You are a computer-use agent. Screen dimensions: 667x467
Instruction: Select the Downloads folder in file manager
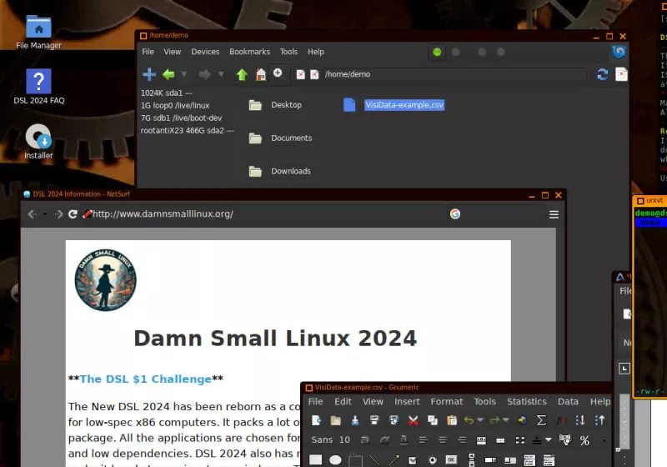pos(280,171)
